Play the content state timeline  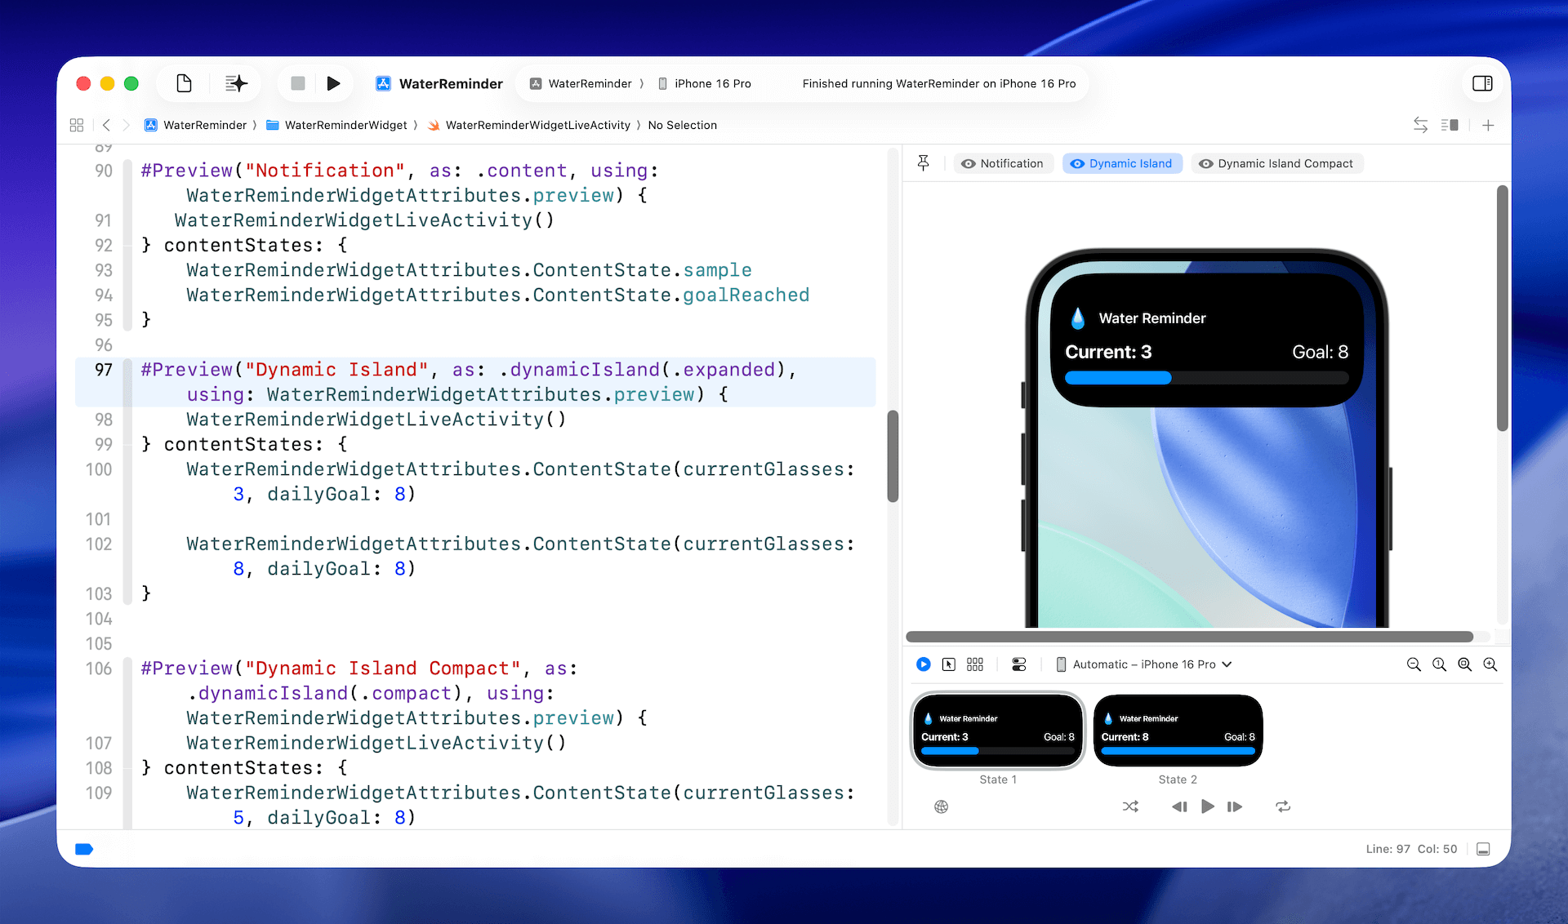pyautogui.click(x=1207, y=806)
